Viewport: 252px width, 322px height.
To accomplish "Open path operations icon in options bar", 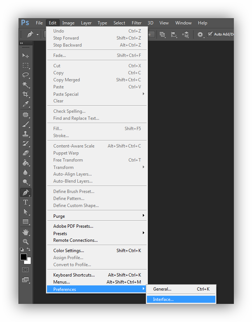I will 162,34.
